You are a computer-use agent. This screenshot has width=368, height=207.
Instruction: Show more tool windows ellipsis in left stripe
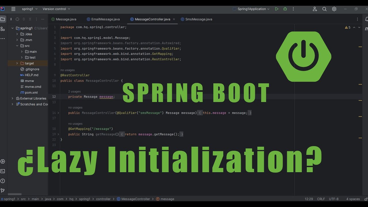click(x=3, y=39)
